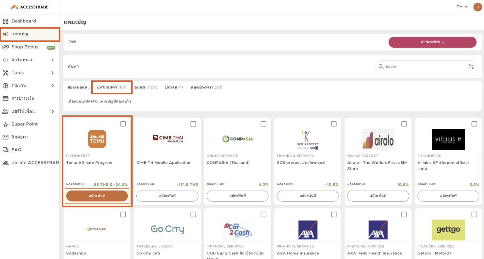Click the CIMB THAI logo
The image size is (484, 259).
pos(168,138)
